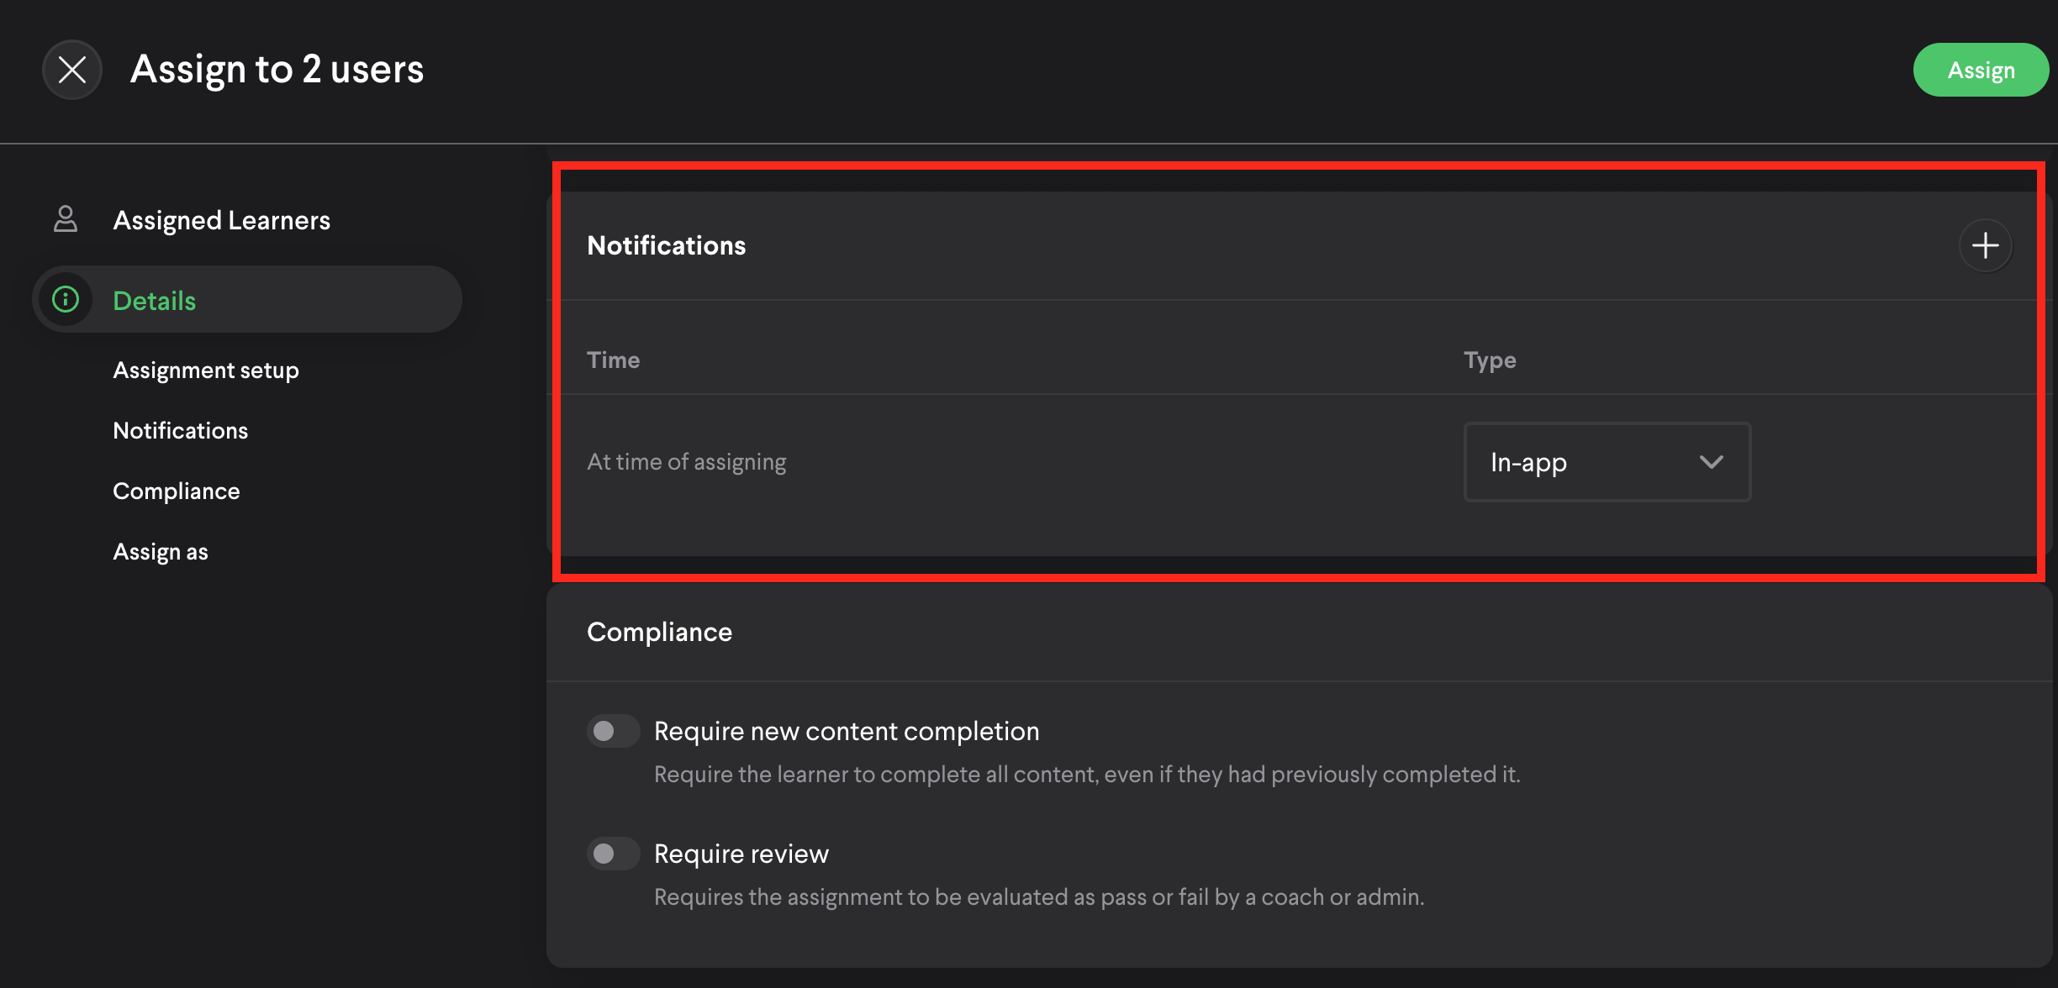Go to Notifications in the sidebar
The image size is (2058, 988).
[x=181, y=430]
